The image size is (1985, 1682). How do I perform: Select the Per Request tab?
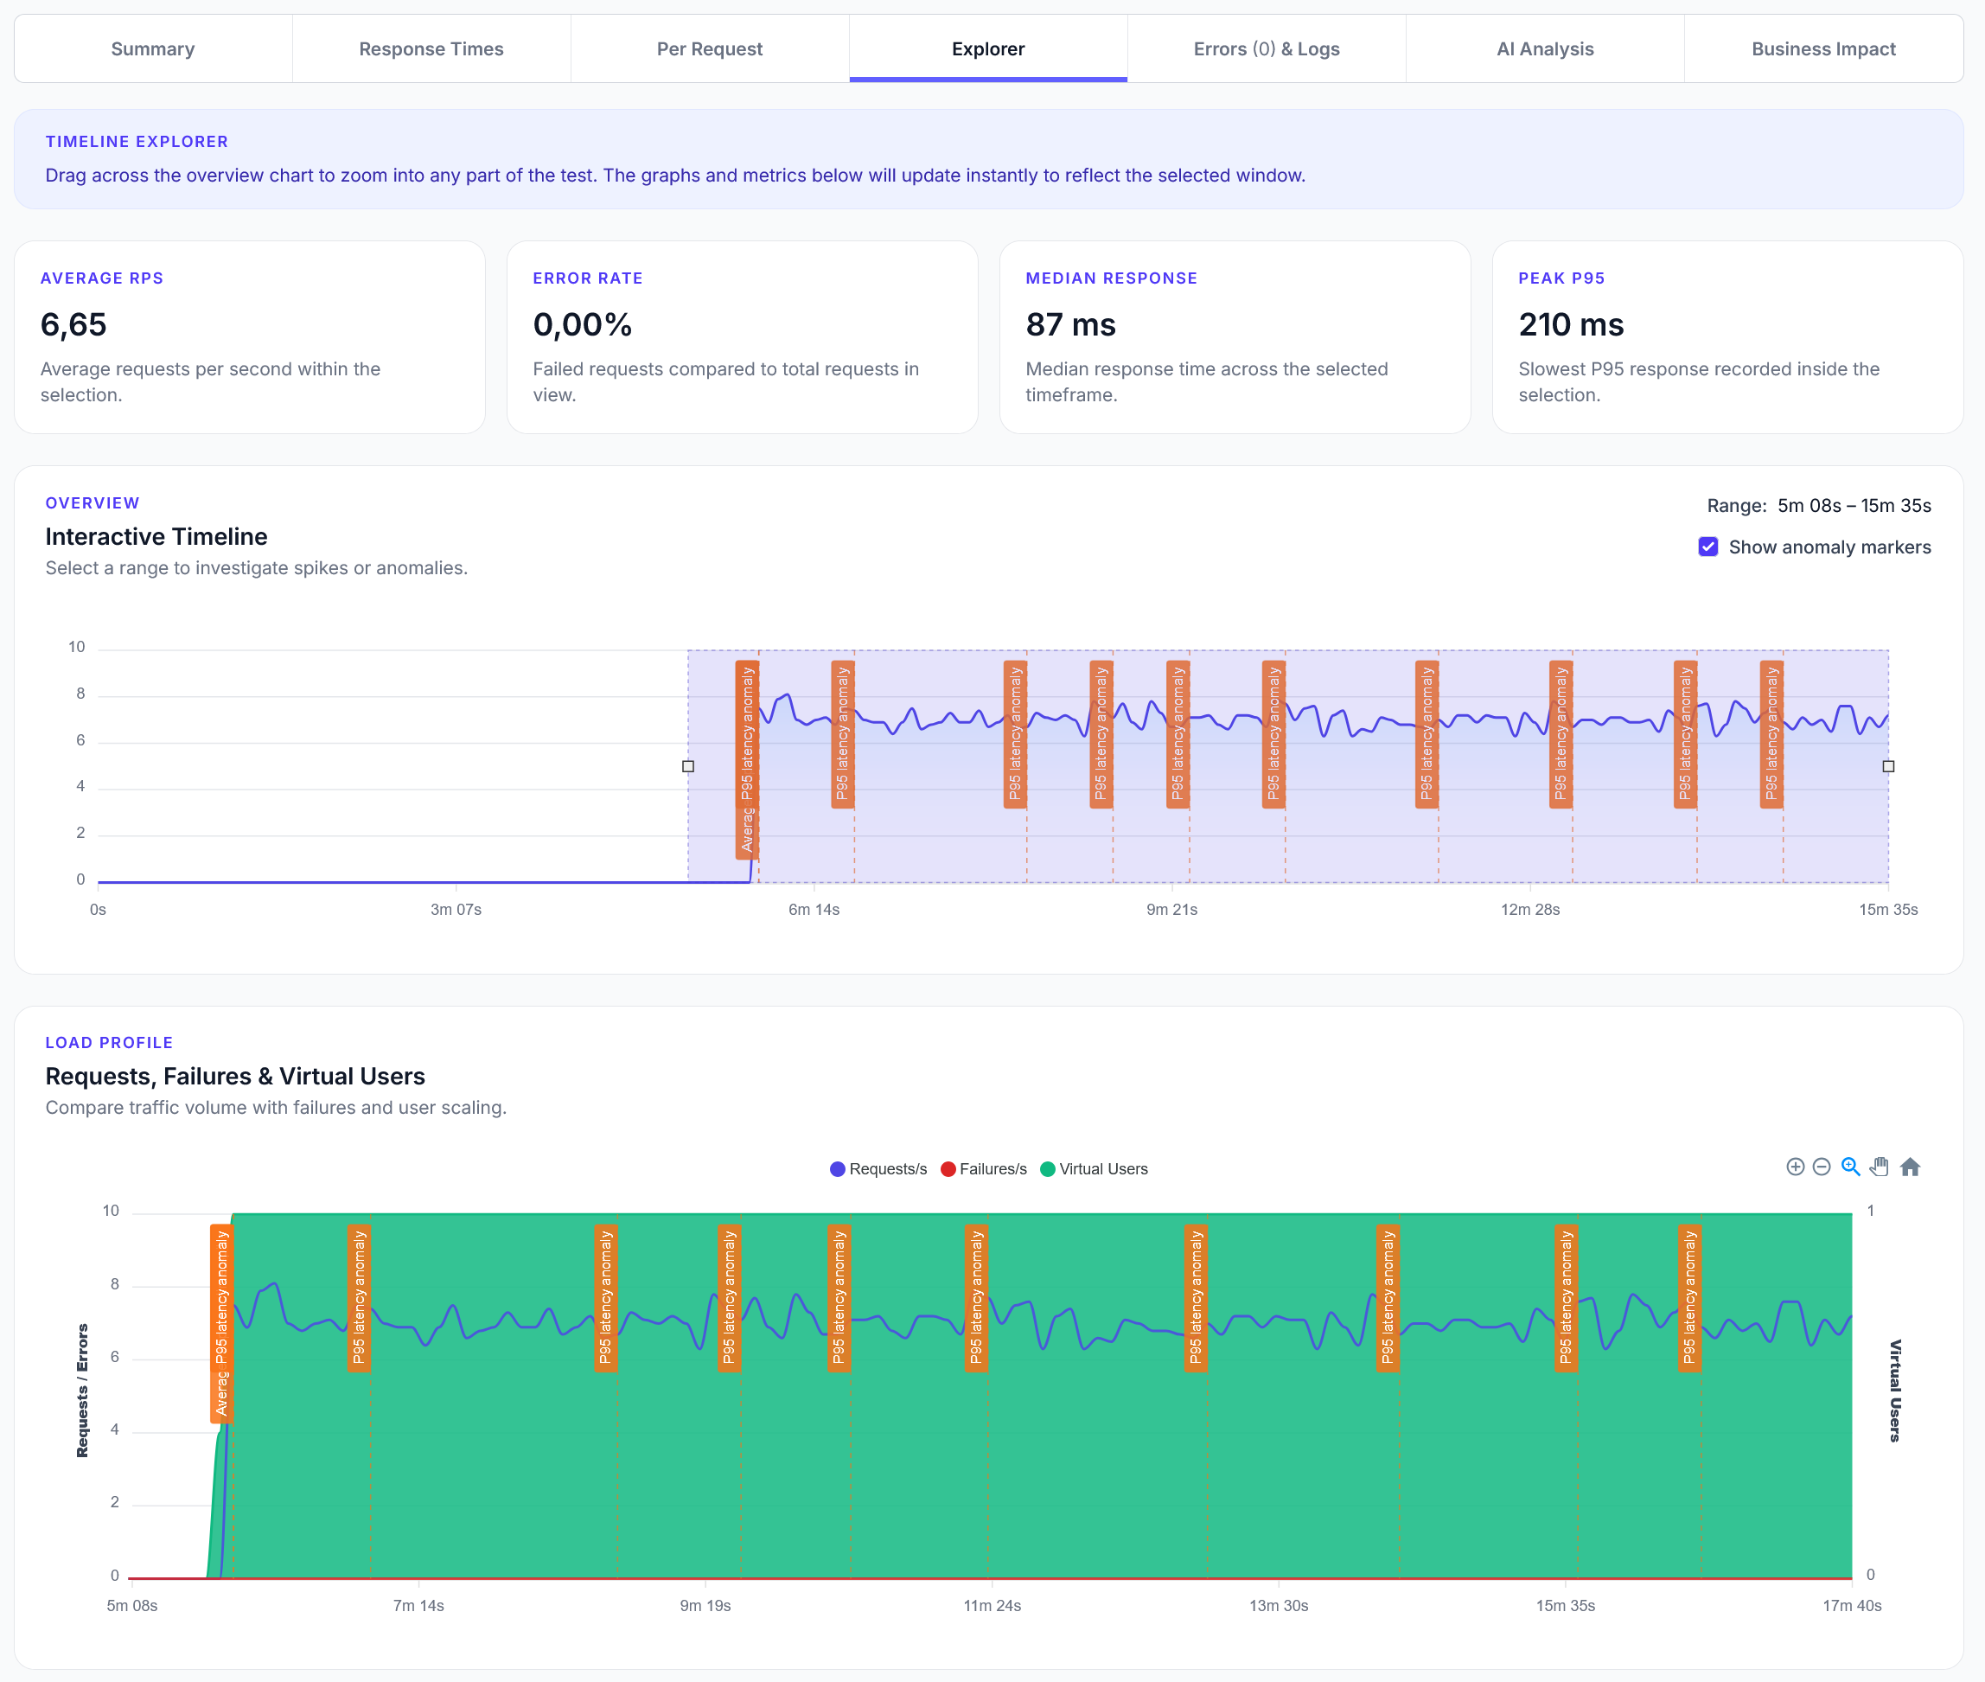click(x=708, y=48)
